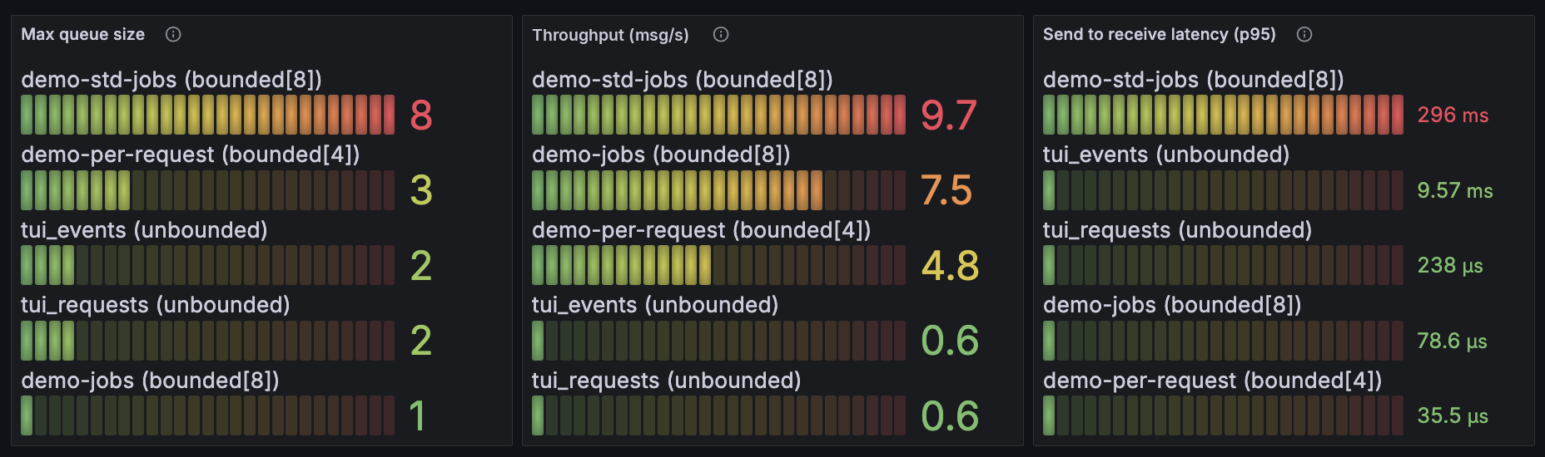Viewport: 1545px width, 457px height.
Task: Click the info icon beside Send to receive latency
Action: (x=1304, y=34)
